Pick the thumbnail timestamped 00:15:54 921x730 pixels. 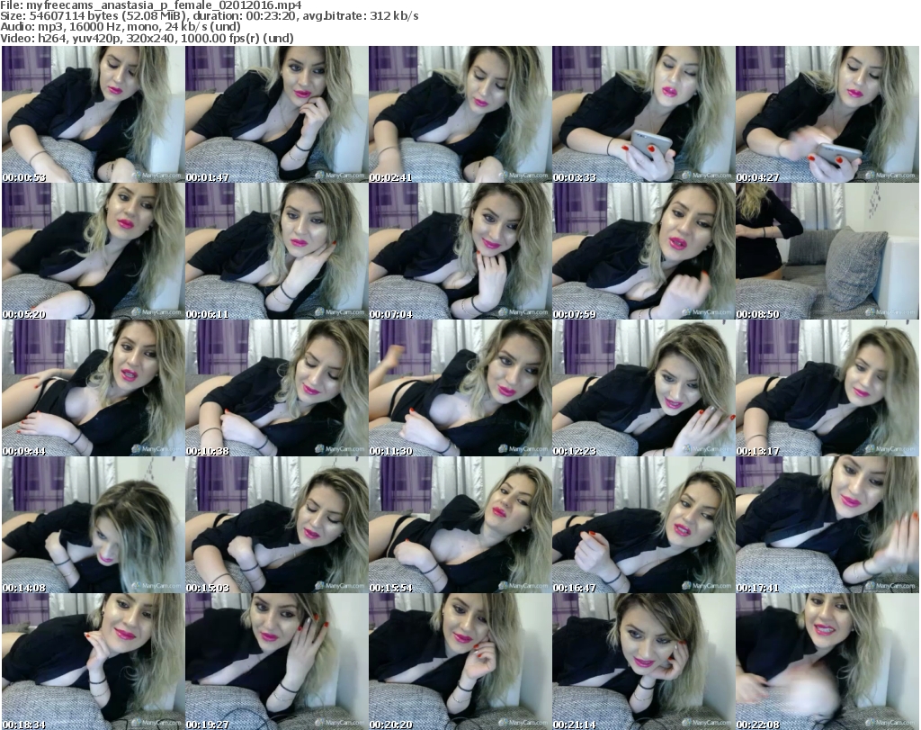pos(460,524)
